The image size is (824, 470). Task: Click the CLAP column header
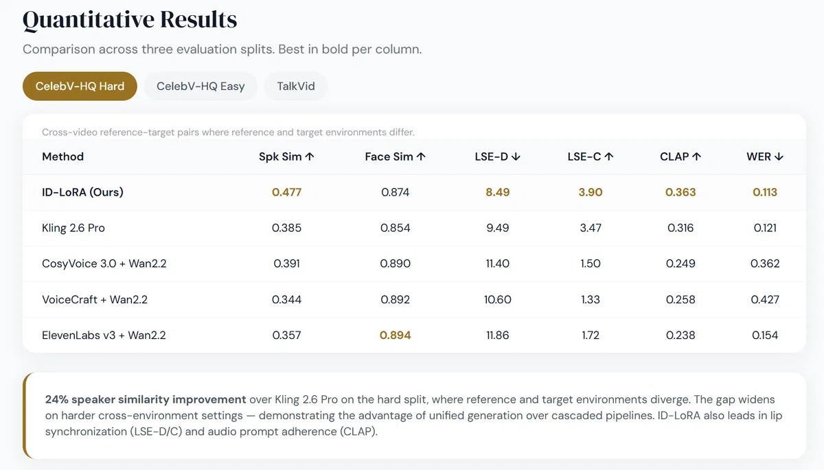coord(680,156)
